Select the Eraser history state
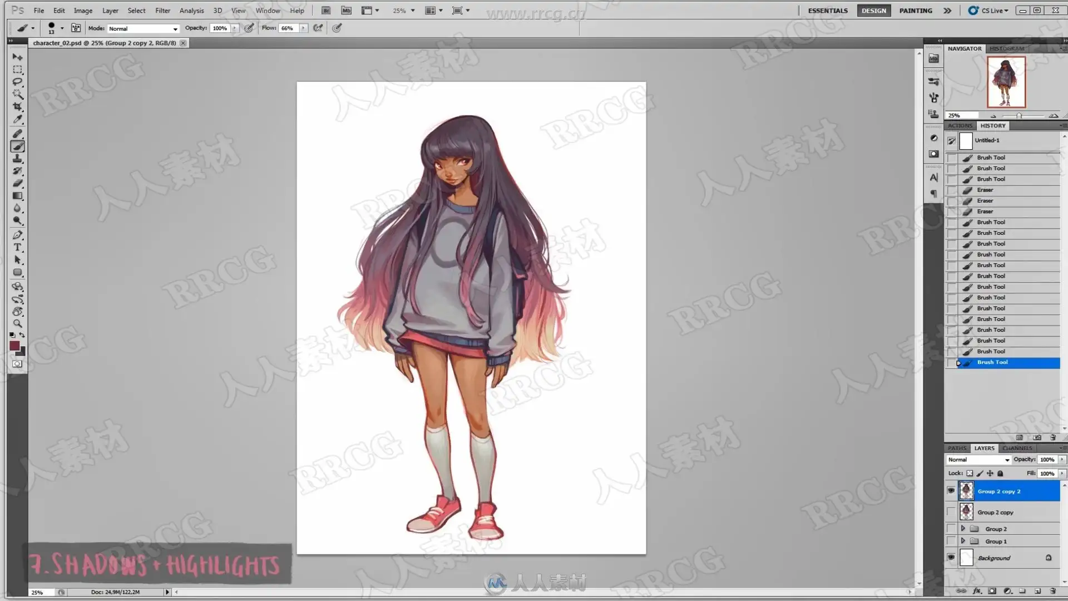The height and width of the screenshot is (601, 1068). (x=985, y=190)
